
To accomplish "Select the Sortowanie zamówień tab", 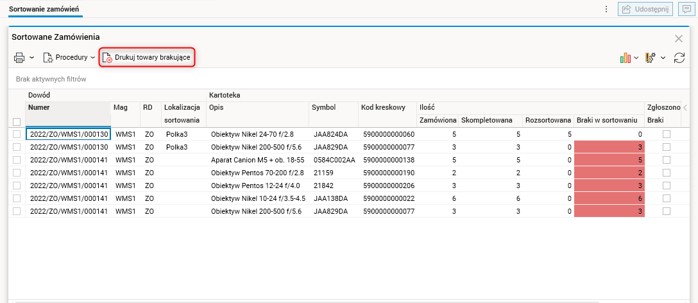I will 46,9.
